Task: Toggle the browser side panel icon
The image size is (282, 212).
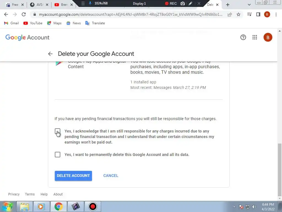Action: click(258, 14)
